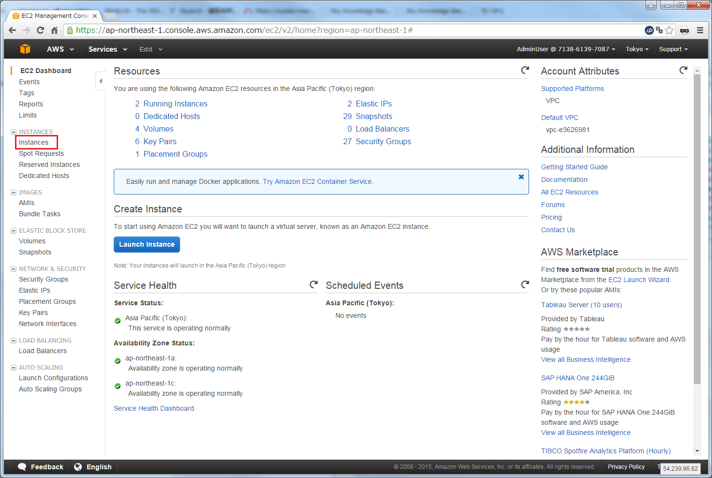Screen dimensions: 712x478
Task: Open the AWS dropdown menu
Action: click(61, 49)
